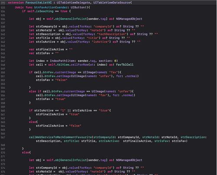Click the "1" string on line 560
The height and width of the screenshot is (175, 217).
(63, 110)
